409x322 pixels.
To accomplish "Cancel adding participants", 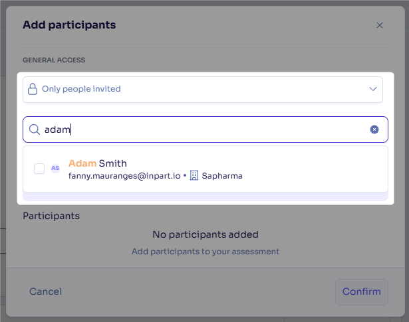I will click(x=46, y=291).
